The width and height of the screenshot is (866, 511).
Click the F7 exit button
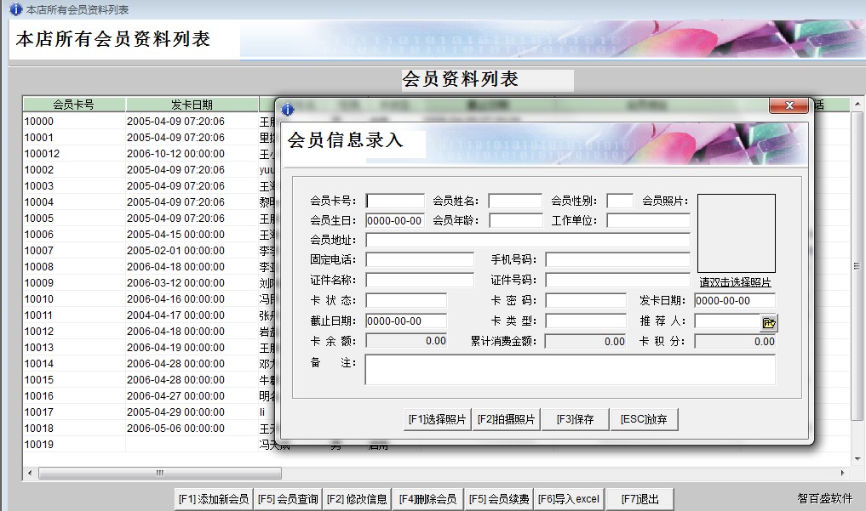(640, 499)
